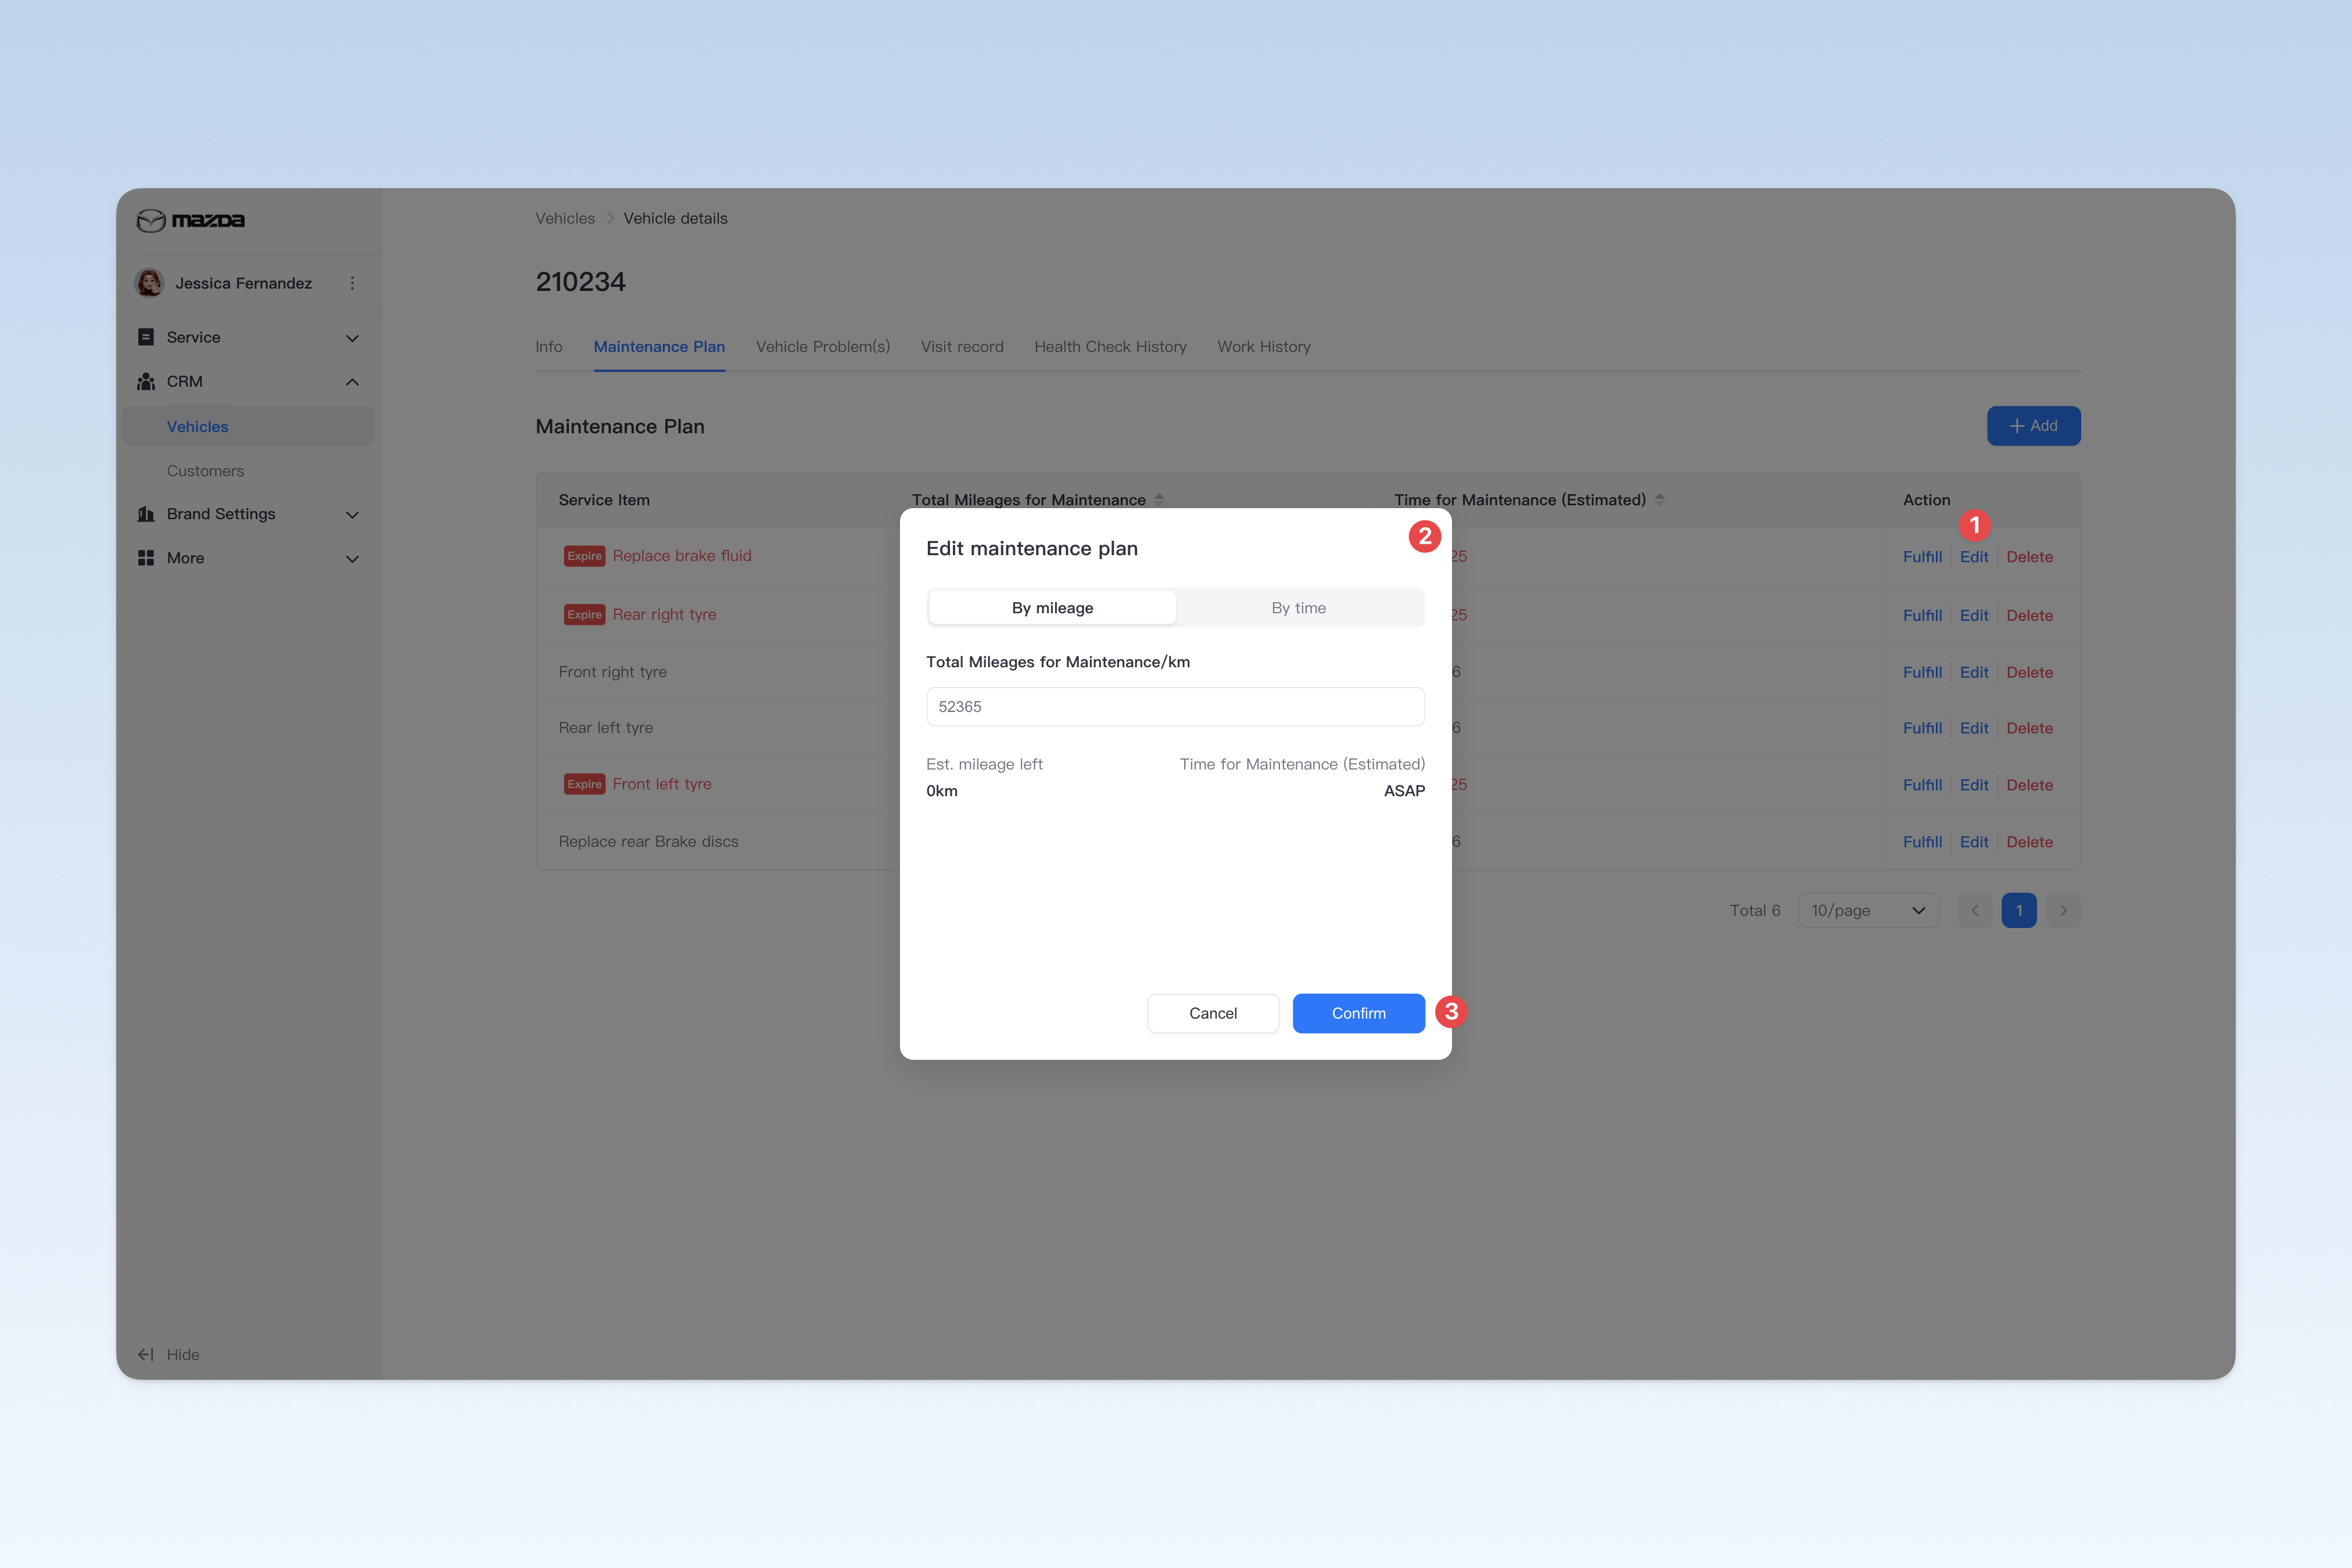Click the Vehicles breadcrumb link

click(564, 218)
